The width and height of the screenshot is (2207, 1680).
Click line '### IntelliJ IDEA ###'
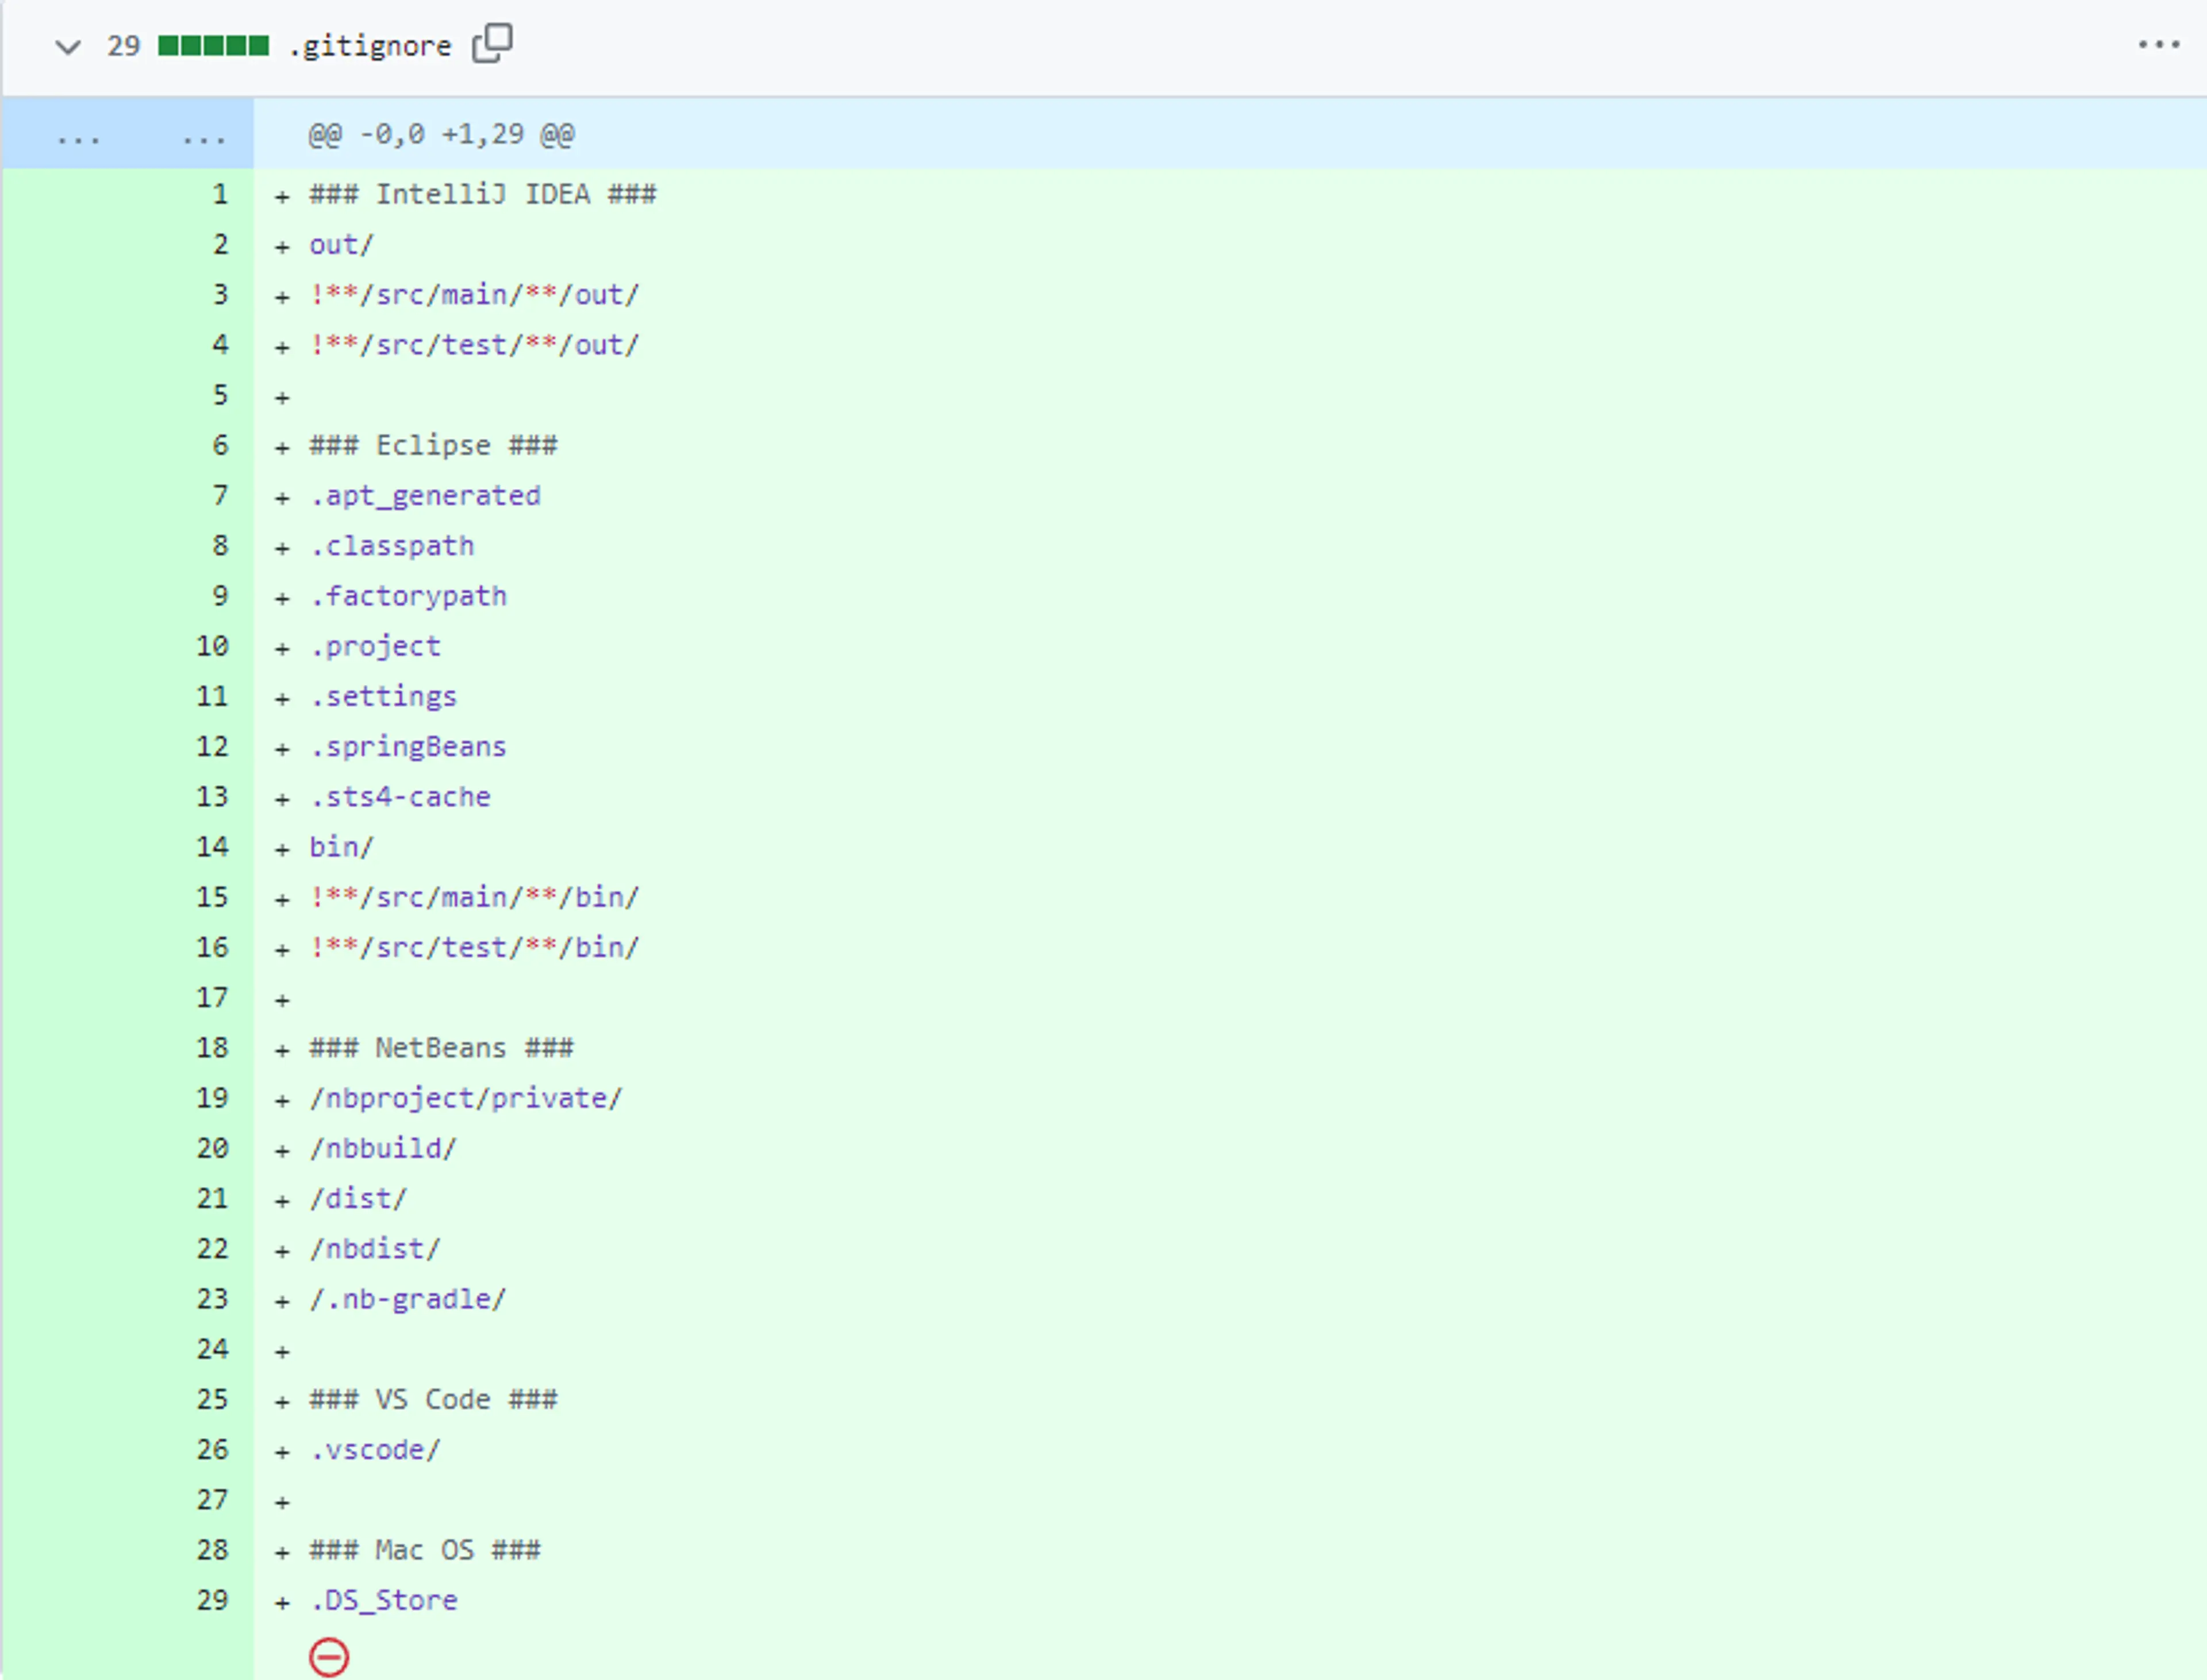pyautogui.click(x=483, y=194)
